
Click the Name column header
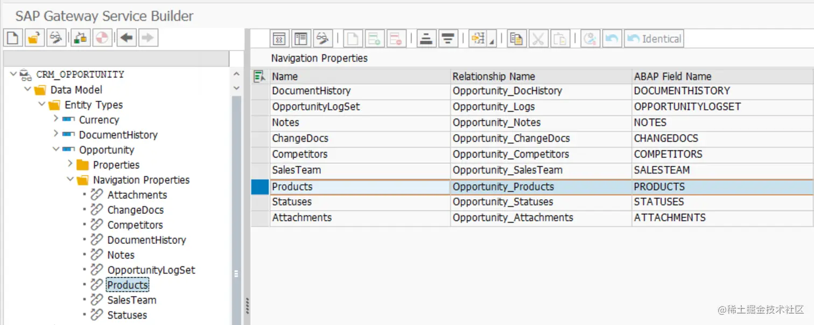pos(360,76)
